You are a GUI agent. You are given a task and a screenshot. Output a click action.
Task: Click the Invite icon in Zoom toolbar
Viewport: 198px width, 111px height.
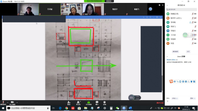tap(69, 103)
